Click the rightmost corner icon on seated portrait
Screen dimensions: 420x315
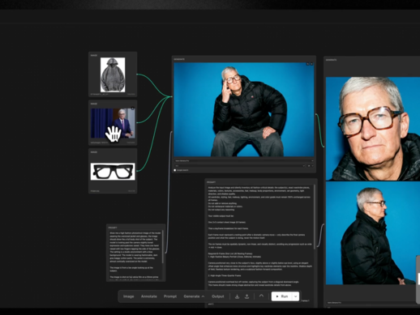[x=311, y=64]
